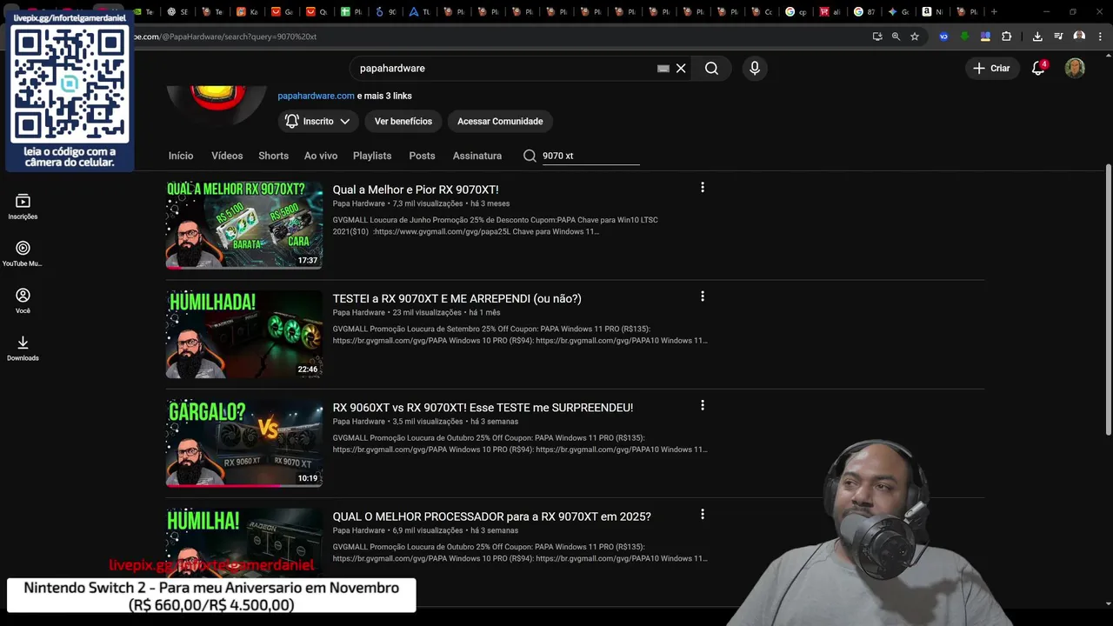This screenshot has height=626, width=1113.
Task: Click the install app icon in the address bar
Action: click(x=877, y=37)
